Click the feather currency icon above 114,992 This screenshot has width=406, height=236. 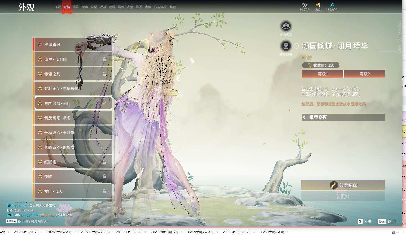332,5
